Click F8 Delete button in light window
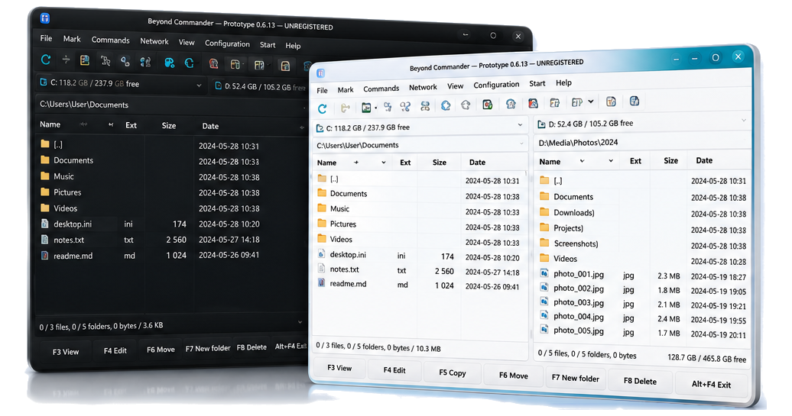This screenshot has height=416, width=792. coord(640,381)
